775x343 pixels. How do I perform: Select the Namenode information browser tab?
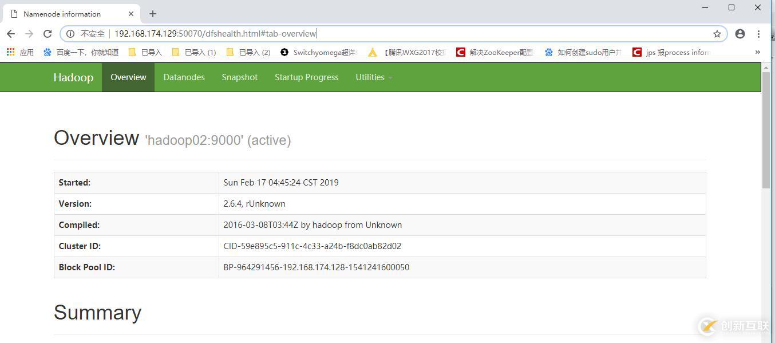coord(72,14)
